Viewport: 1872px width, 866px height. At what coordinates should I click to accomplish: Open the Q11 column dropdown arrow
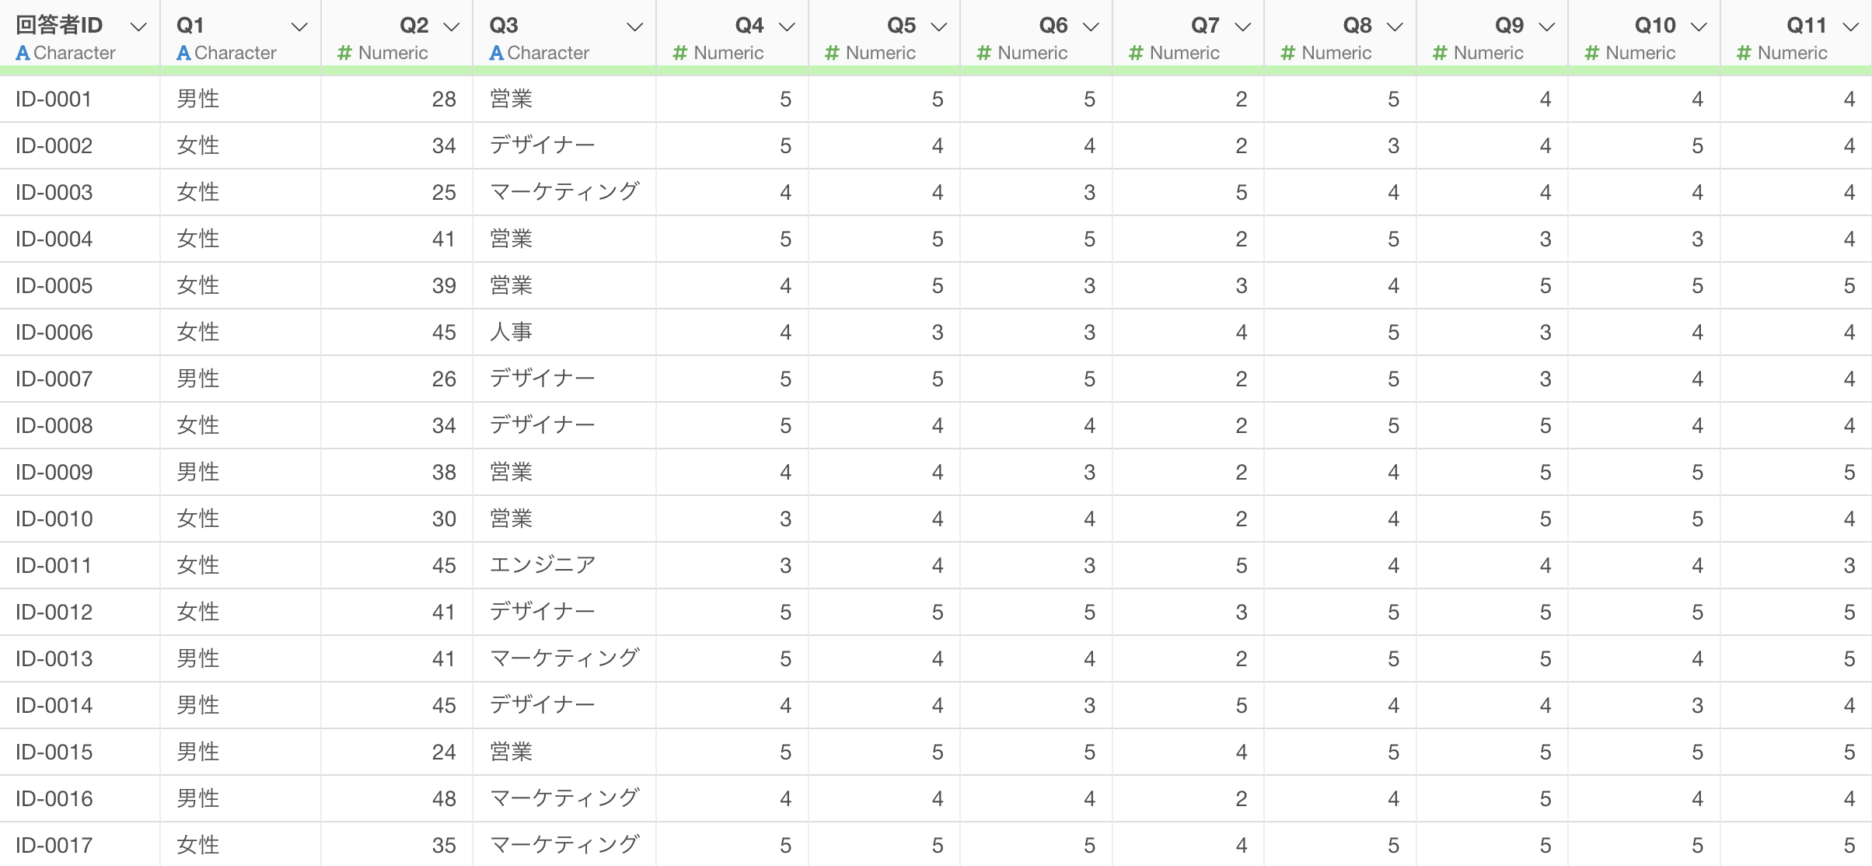coord(1851,27)
